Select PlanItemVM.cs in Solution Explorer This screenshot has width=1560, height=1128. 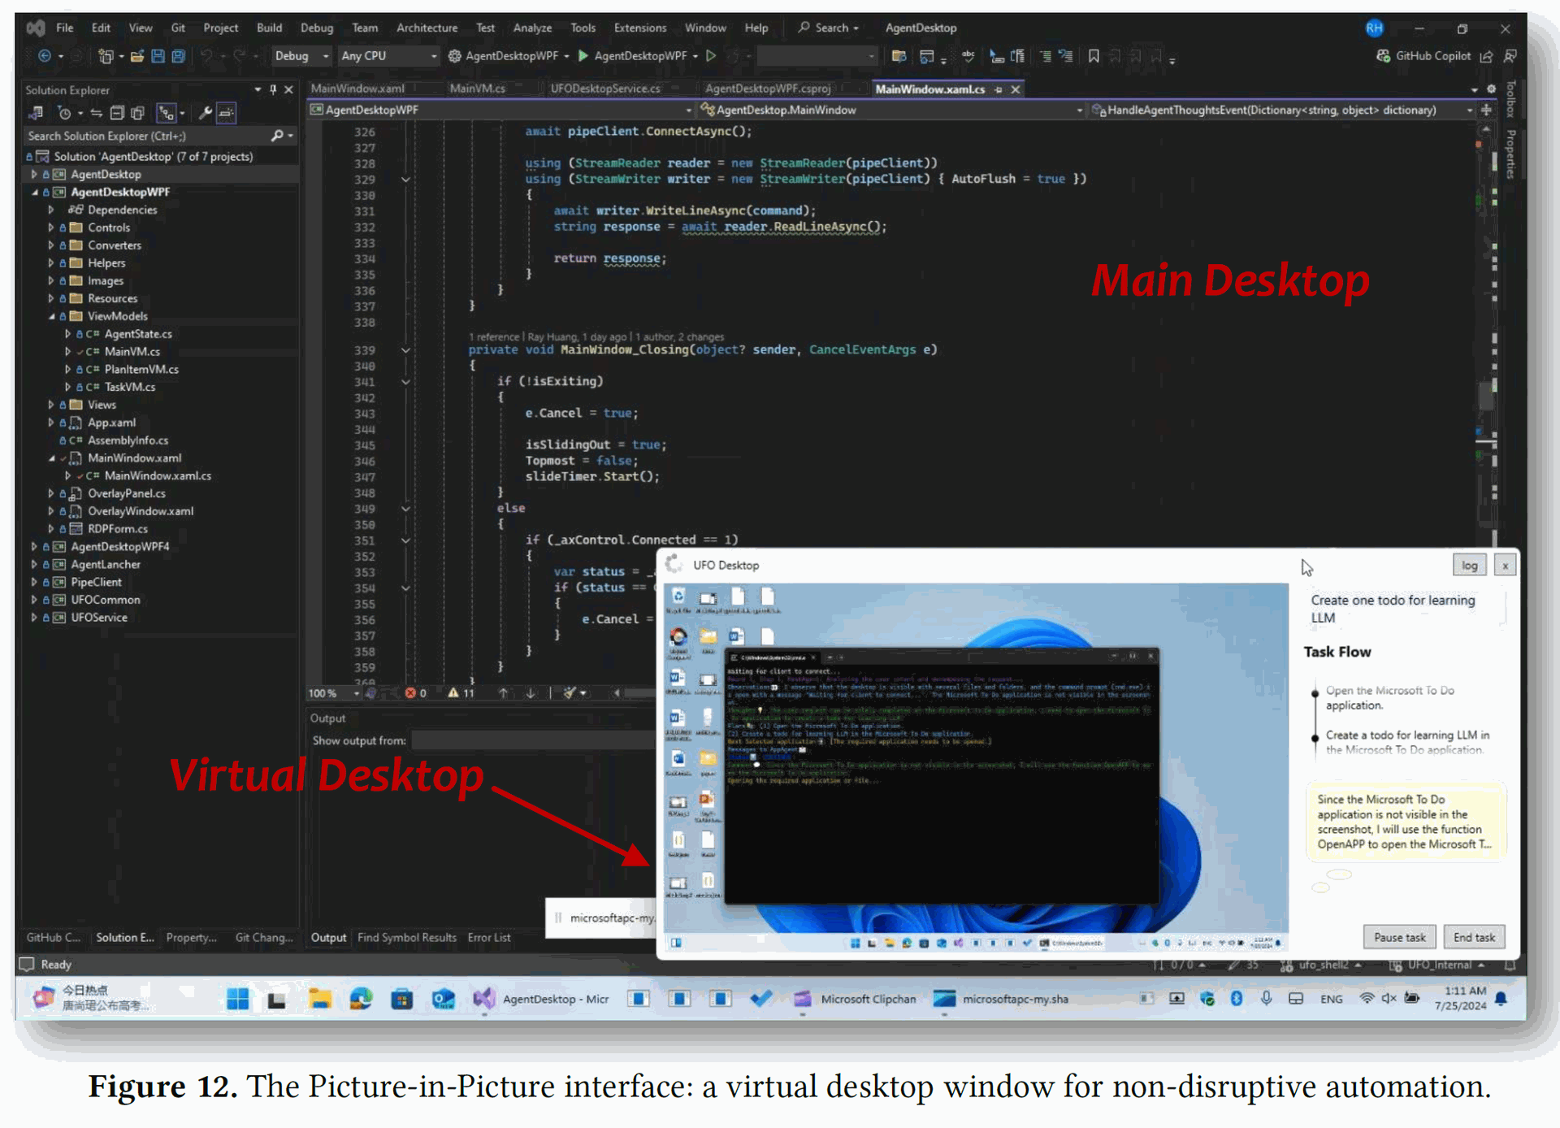coord(141,370)
